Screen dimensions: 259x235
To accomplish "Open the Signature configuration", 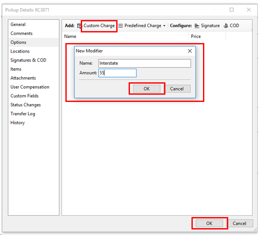I will coord(207,26).
